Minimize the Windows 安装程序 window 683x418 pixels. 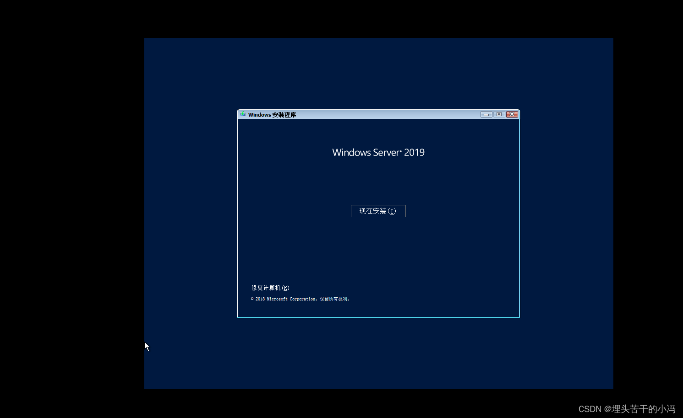pos(486,114)
